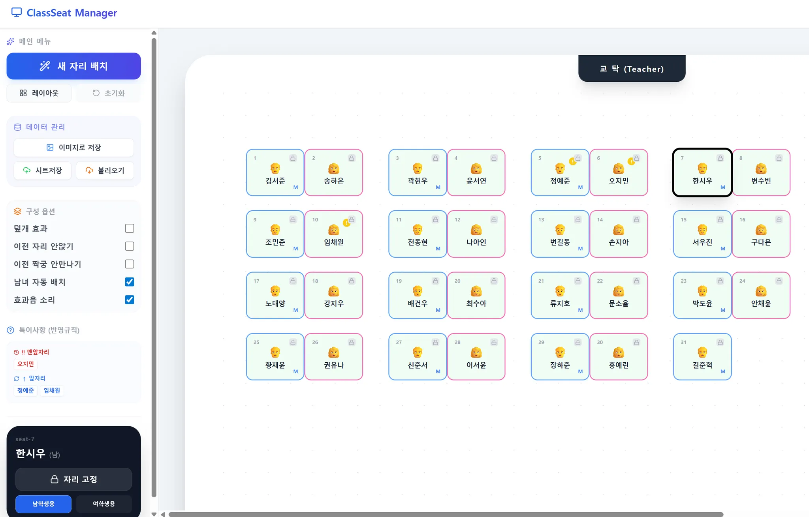Select the 여학생용 option
809x517 pixels.
[x=104, y=504]
